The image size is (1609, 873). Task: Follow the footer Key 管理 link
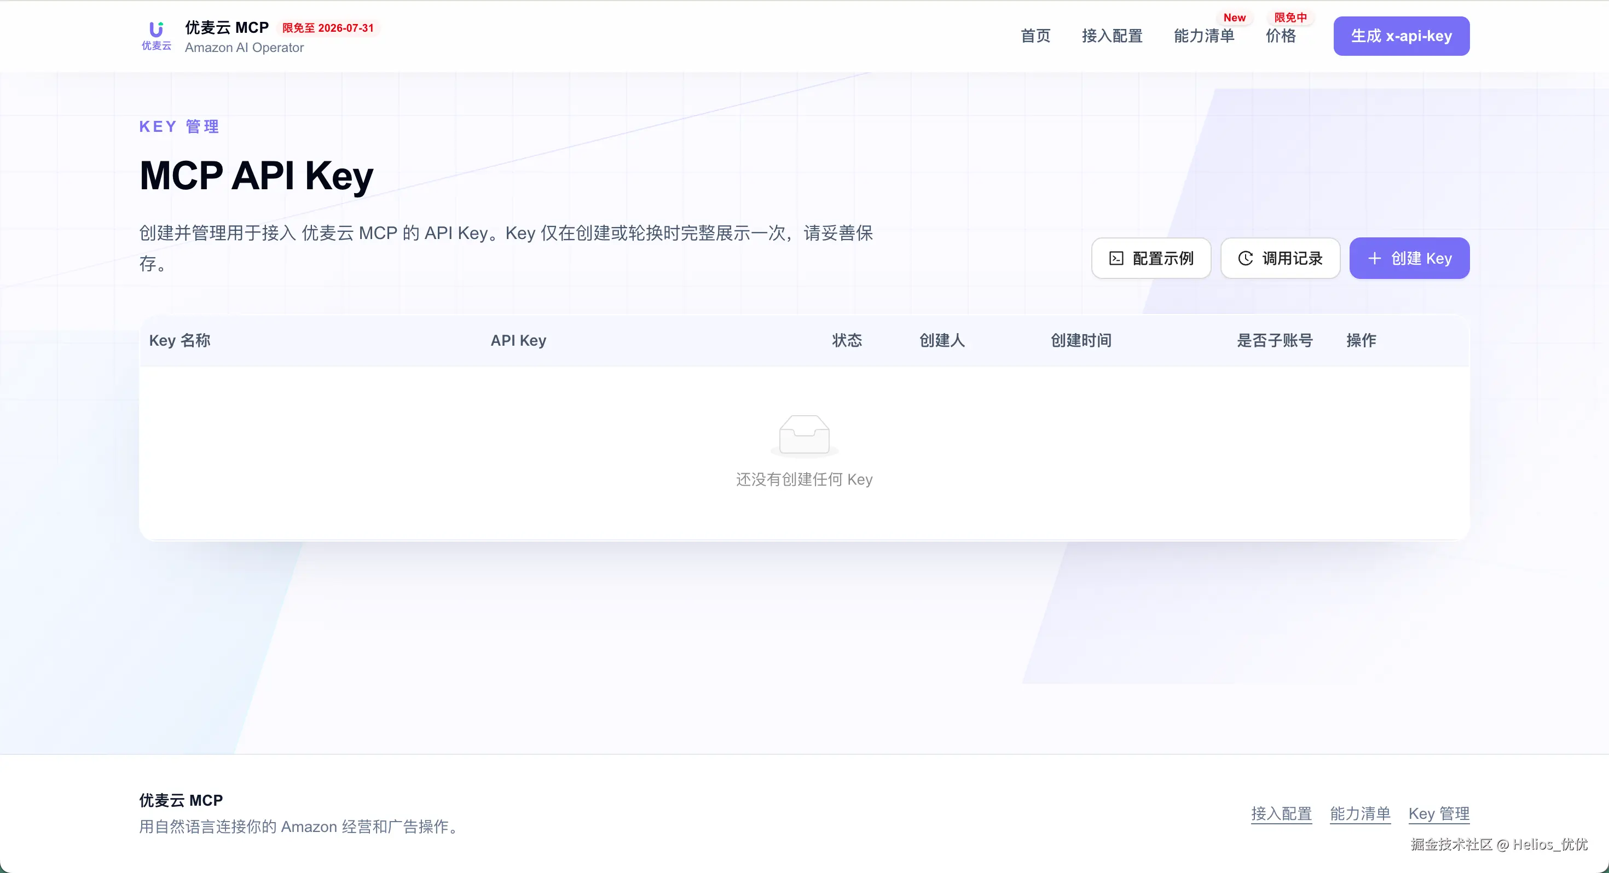(x=1439, y=814)
